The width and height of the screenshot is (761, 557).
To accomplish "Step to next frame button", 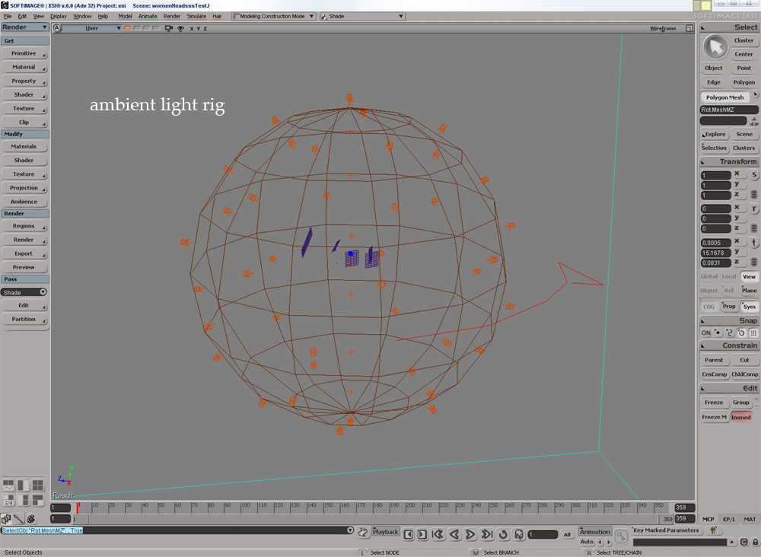I will [x=422, y=534].
